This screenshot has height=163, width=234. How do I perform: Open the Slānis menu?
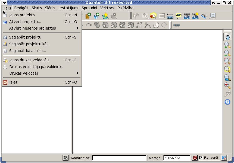point(50,8)
